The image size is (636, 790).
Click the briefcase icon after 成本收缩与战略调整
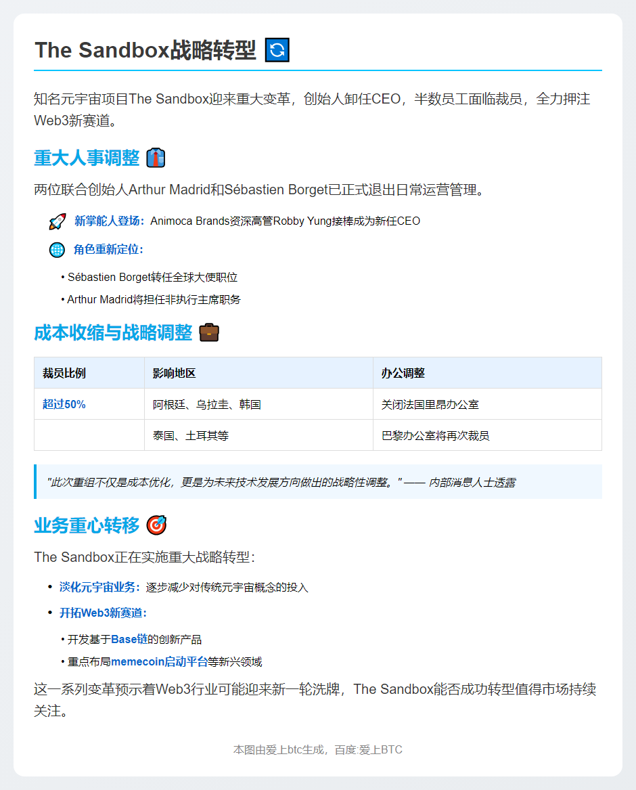coord(209,331)
